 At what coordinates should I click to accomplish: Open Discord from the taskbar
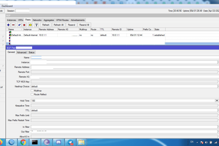[58, 142]
